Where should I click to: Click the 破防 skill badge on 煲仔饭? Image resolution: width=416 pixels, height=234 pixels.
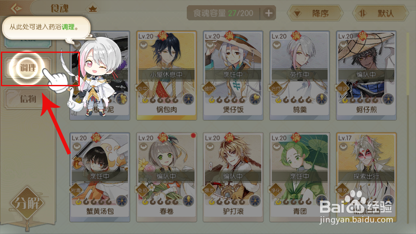click(x=209, y=88)
